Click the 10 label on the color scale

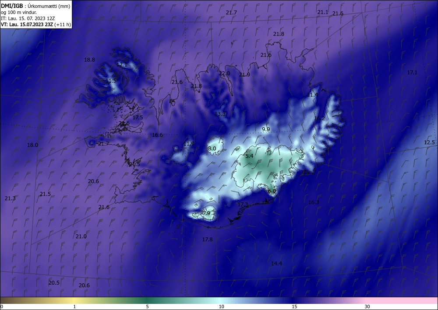pos(221,307)
